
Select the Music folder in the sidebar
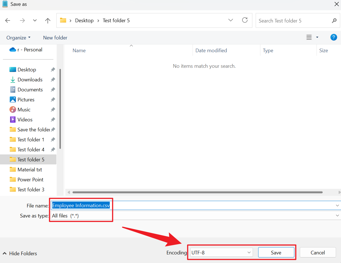point(24,109)
